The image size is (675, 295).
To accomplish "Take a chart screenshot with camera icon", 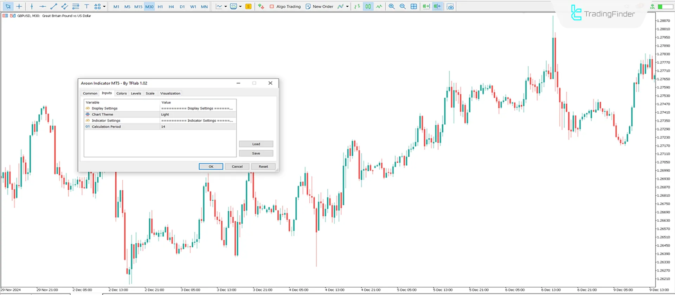I will pyautogui.click(x=450, y=6).
